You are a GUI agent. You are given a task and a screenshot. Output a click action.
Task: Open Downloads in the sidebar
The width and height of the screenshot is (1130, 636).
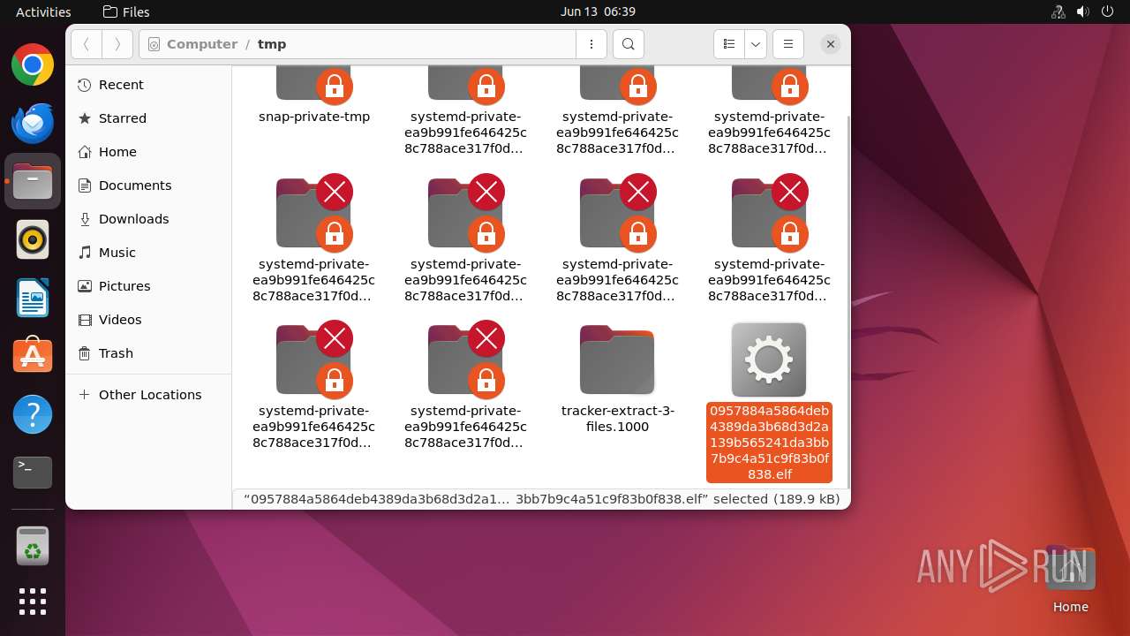(x=148, y=219)
